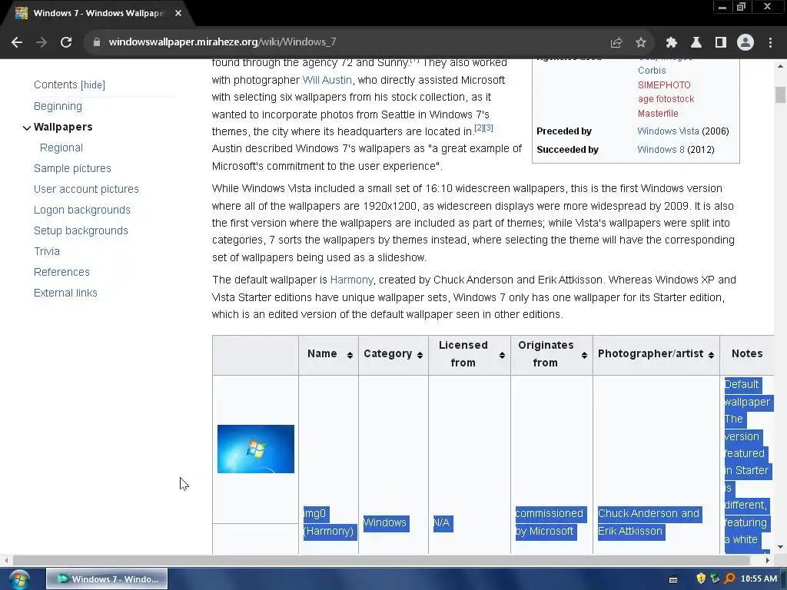Open the Masterfile agency link

point(658,114)
